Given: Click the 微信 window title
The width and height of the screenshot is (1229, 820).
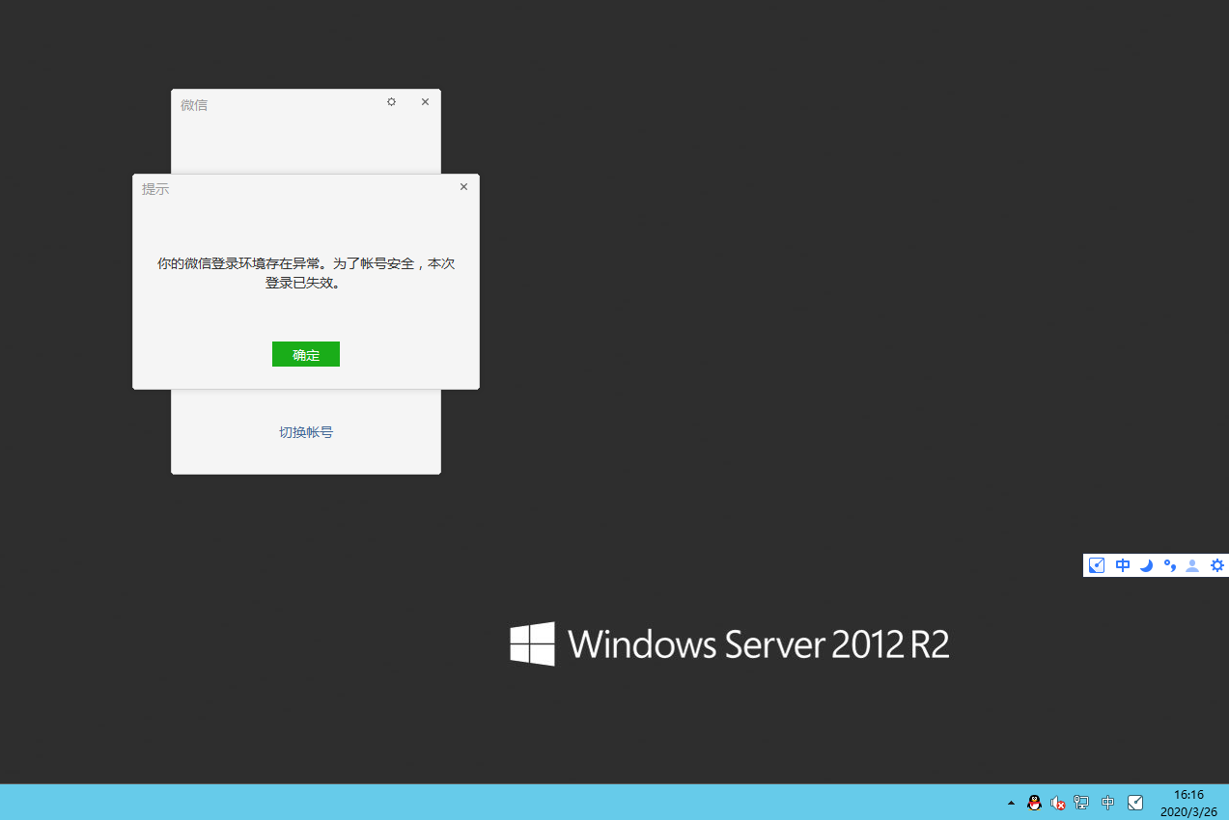Looking at the screenshot, I should click(x=194, y=105).
